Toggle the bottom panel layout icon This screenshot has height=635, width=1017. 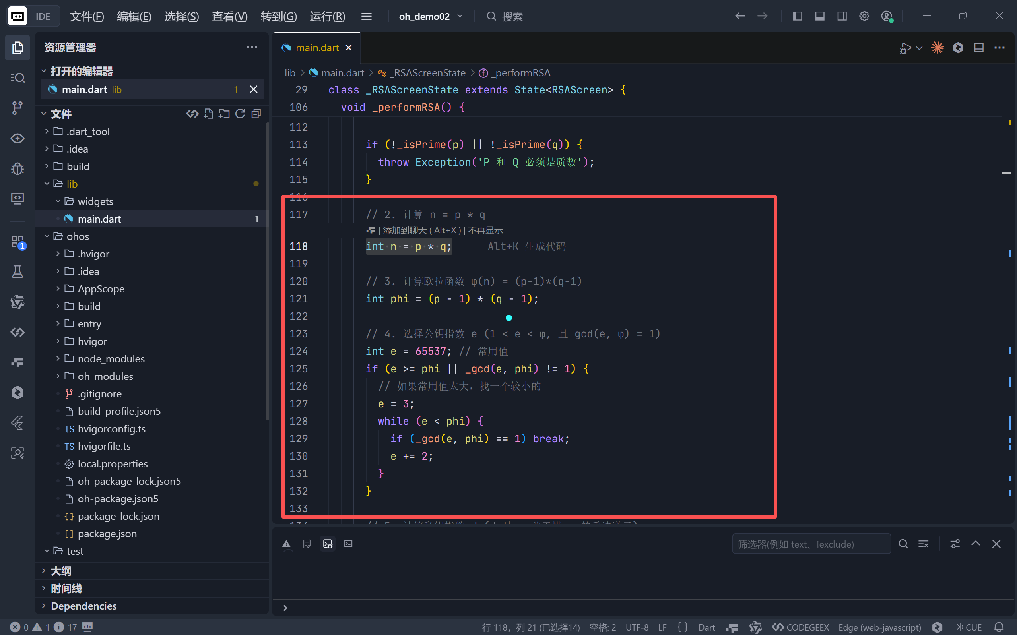(x=819, y=16)
